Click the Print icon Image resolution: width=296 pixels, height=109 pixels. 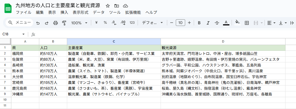tap(56, 23)
